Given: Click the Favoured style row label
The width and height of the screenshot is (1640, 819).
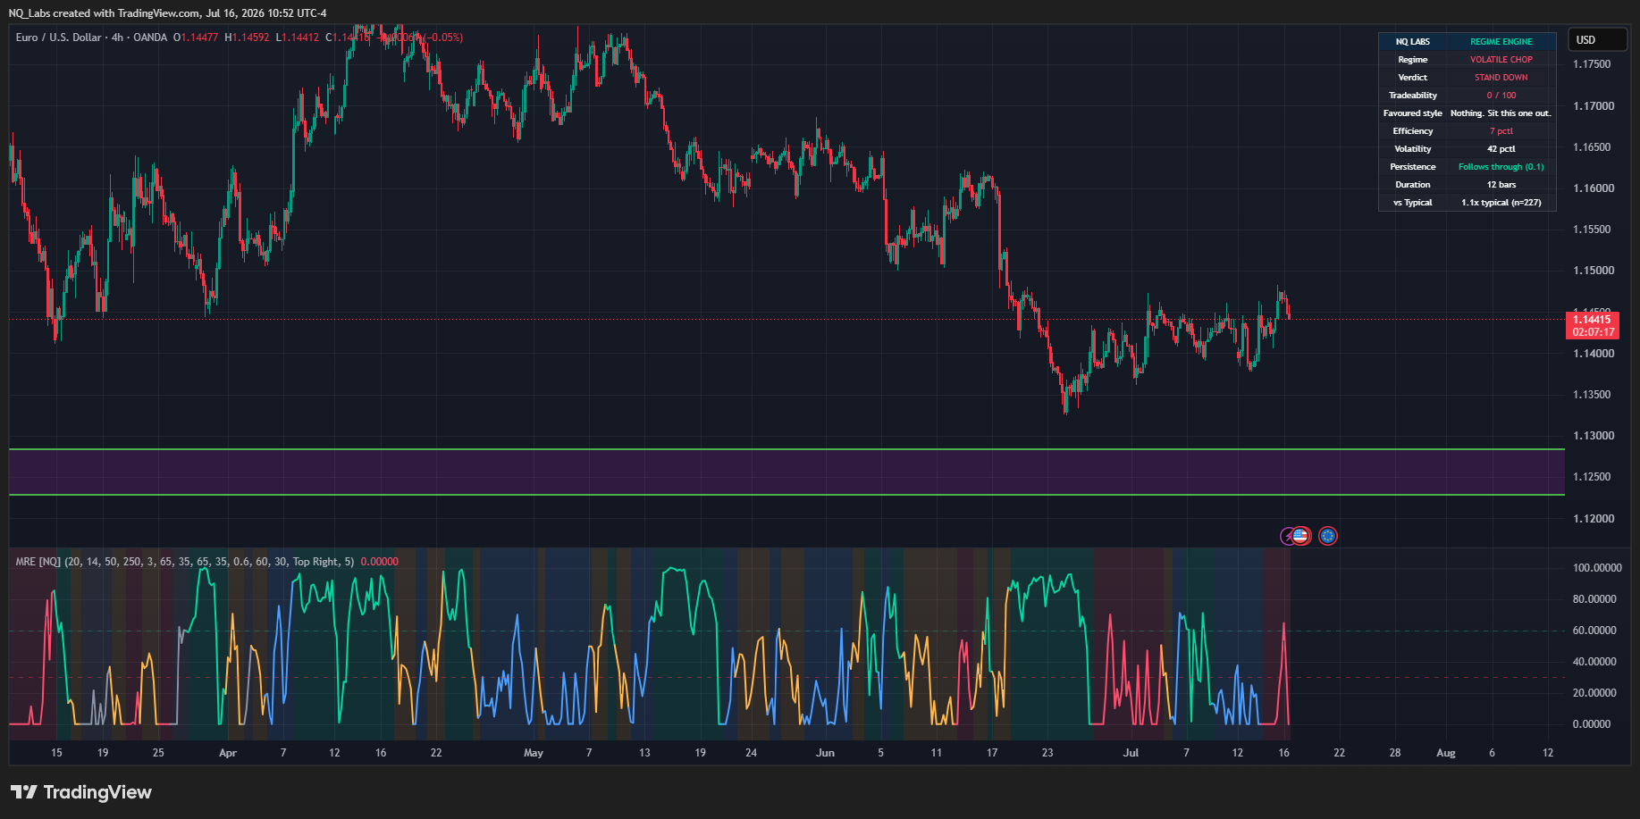Looking at the screenshot, I should pos(1413,113).
